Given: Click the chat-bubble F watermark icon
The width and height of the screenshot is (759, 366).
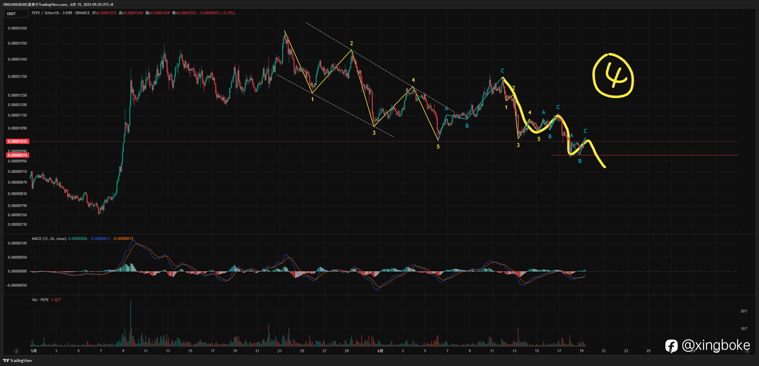Looking at the screenshot, I should [x=672, y=346].
